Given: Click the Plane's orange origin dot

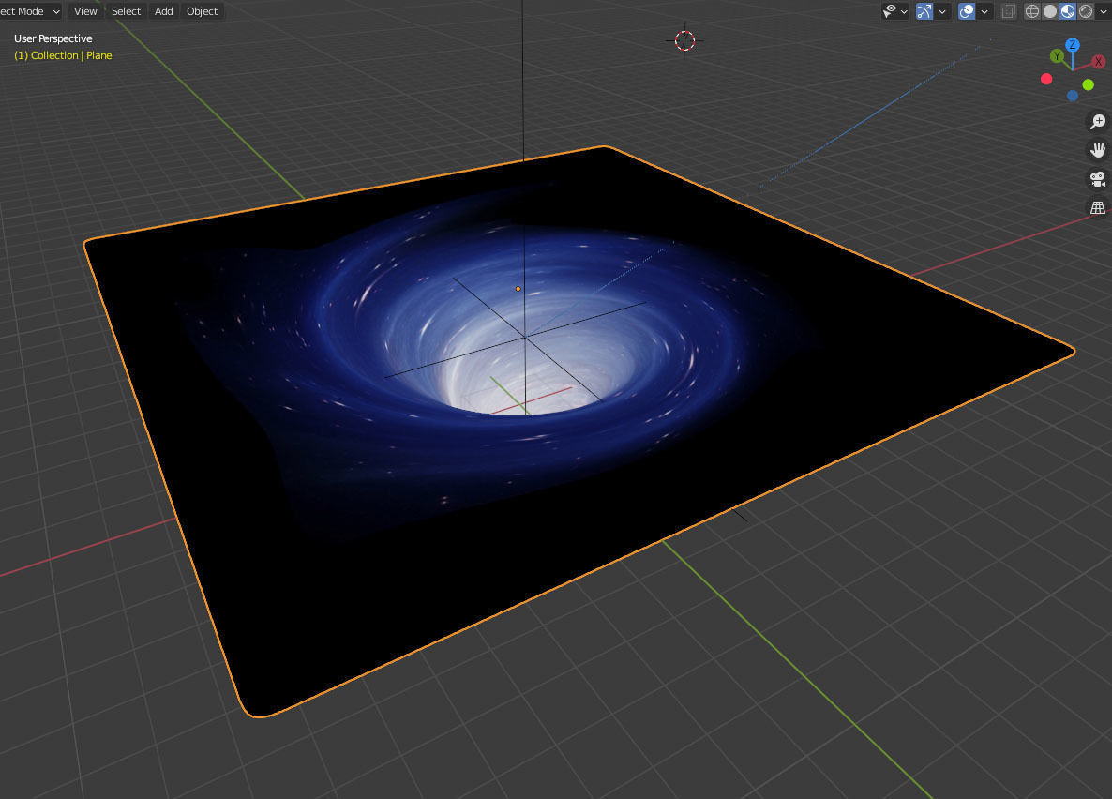Looking at the screenshot, I should [518, 289].
